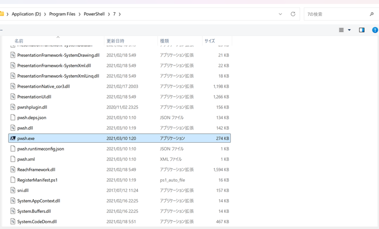Click date 2017/07/12 11:24 cell
This screenshot has height=229, width=379.
pos(122,190)
